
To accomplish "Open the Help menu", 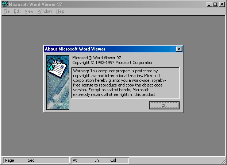I will pos(60,11).
